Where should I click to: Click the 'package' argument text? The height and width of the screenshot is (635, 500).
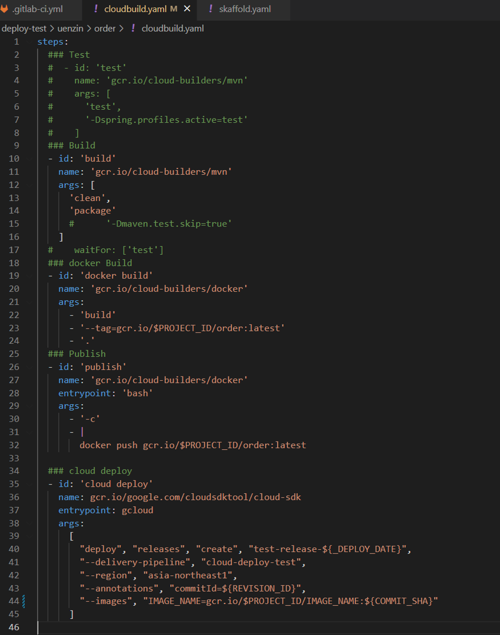click(x=92, y=211)
